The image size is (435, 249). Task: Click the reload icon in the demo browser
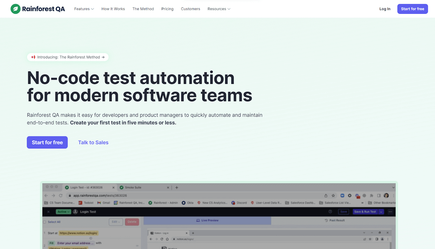pos(61,195)
